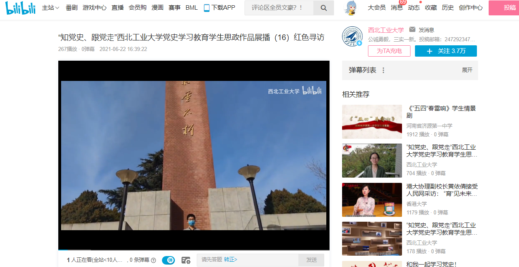Follow the uploader via 关注 3.7万 button
Image resolution: width=519 pixels, height=267 pixels.
446,51
